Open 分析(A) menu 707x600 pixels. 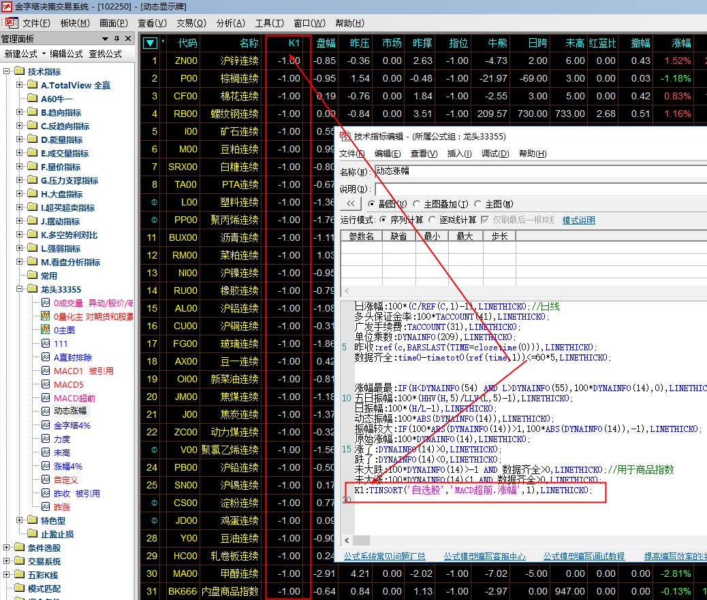pos(231,23)
